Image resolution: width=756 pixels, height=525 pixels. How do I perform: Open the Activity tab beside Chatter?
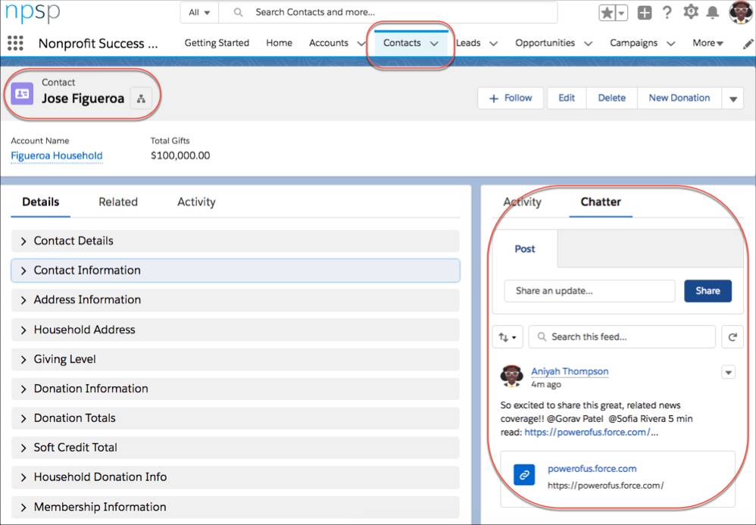[x=522, y=202]
